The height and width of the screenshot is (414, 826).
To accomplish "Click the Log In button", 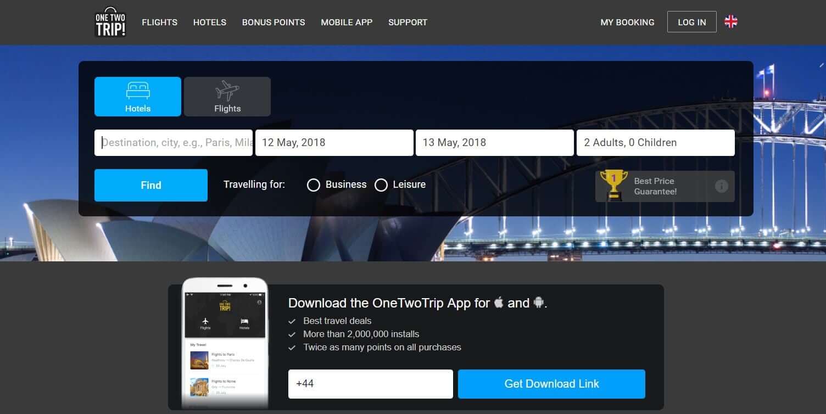I will coord(692,22).
